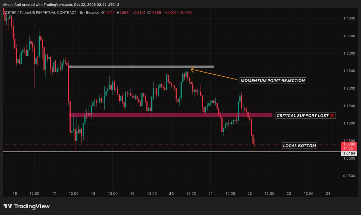Image resolution: width=361 pixels, height=215 pixels.
Task: Click the grey resistance bar near 1.2600
Action: 141,67
